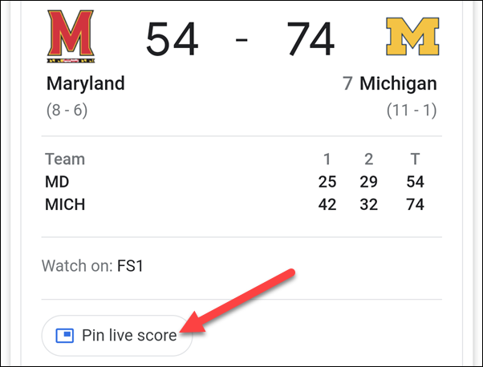Select the FS1 watch channel text
Screen dimensions: 483x367
tap(130, 266)
